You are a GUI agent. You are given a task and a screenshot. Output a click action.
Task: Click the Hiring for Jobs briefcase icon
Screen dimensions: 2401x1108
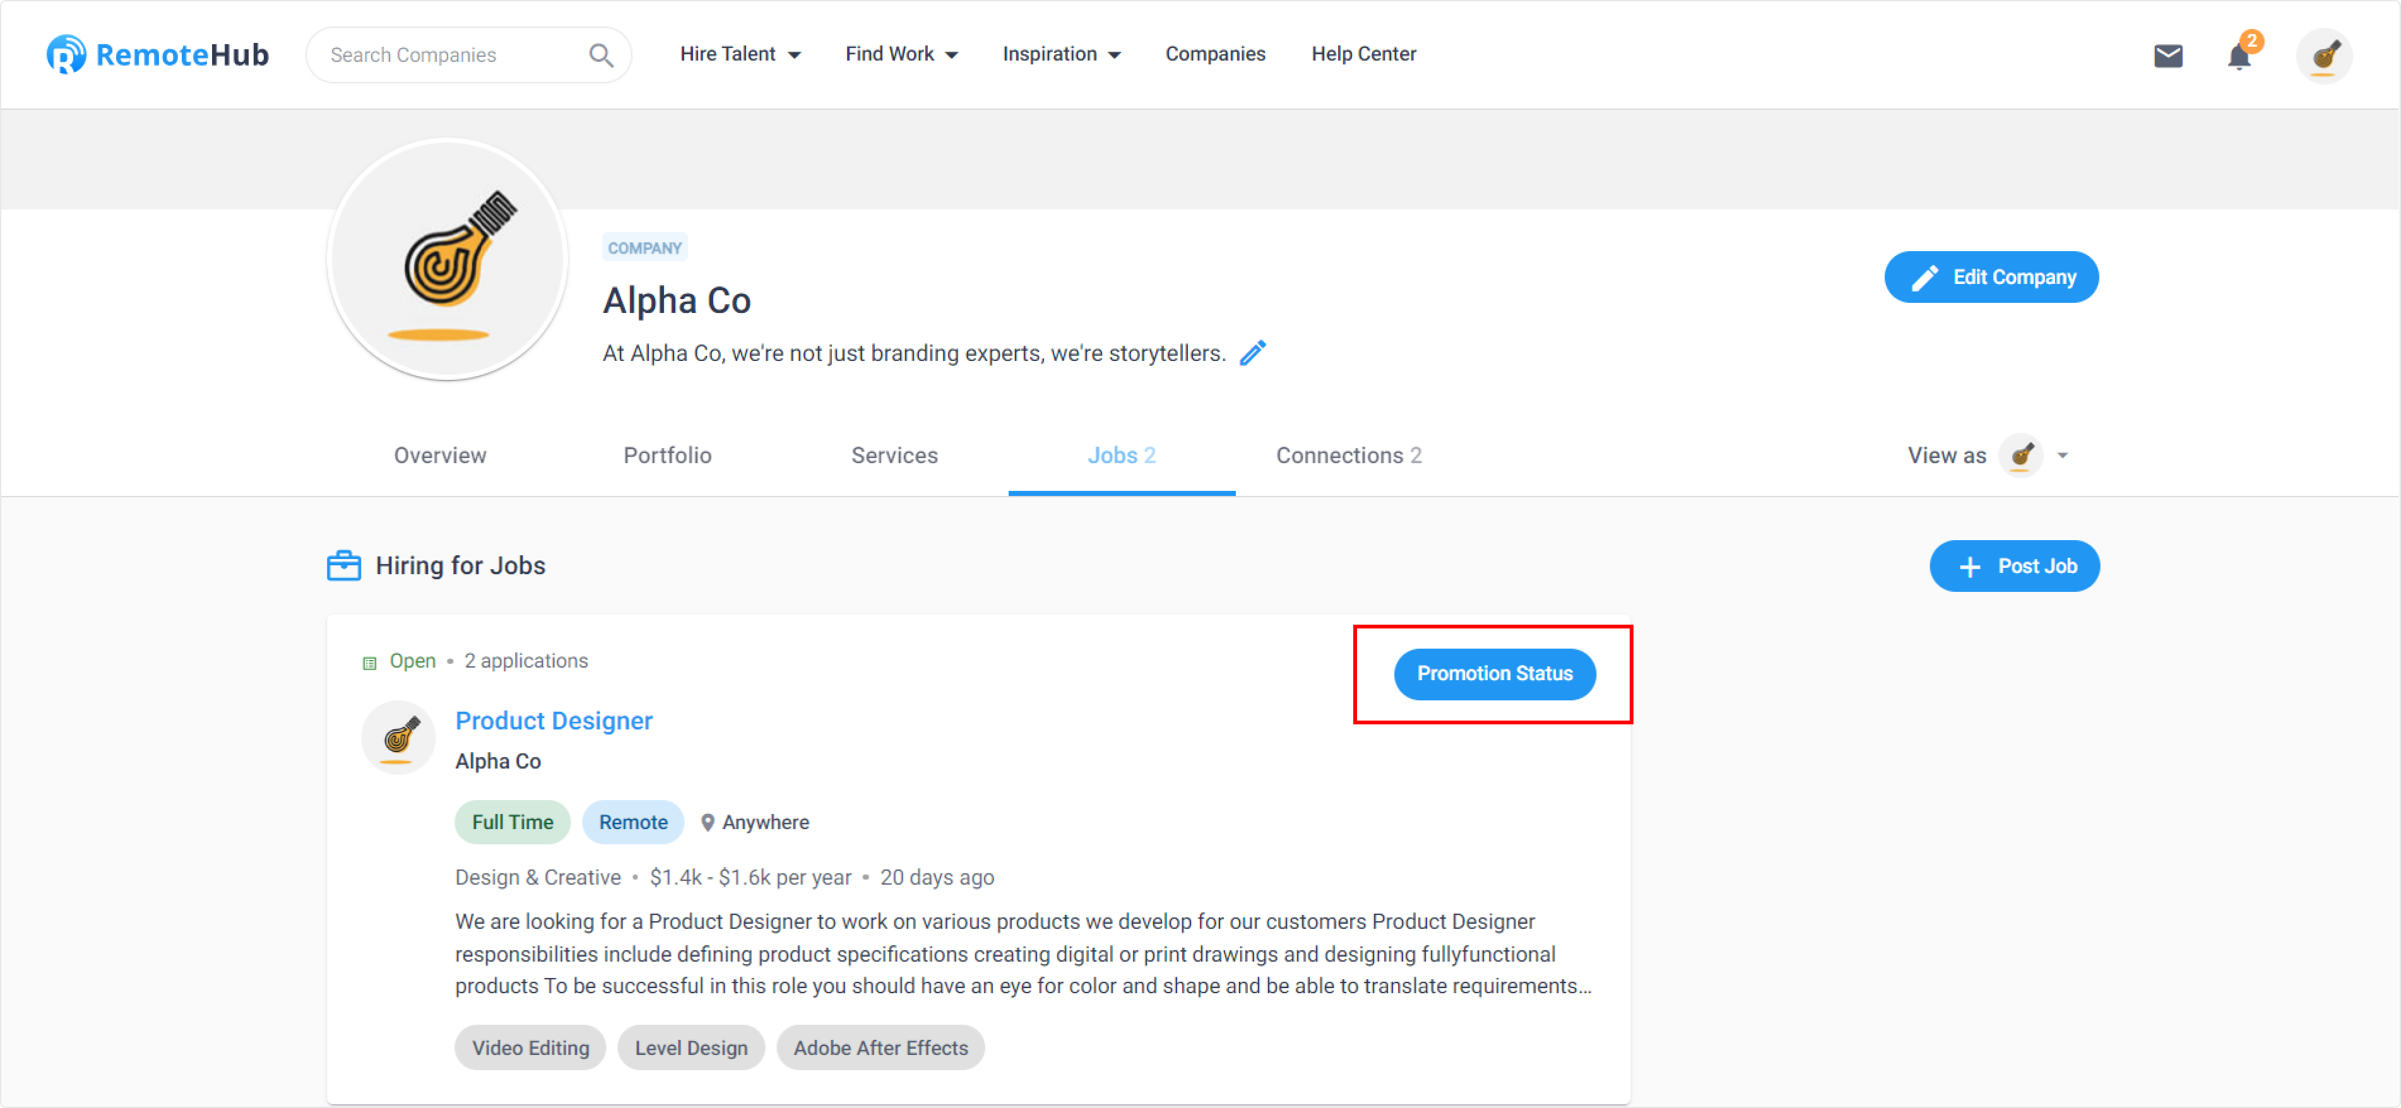[x=344, y=565]
